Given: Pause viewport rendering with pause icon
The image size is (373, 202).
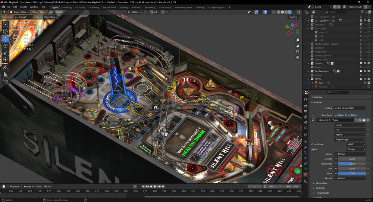Looking at the screenshot, I should point(298,12).
